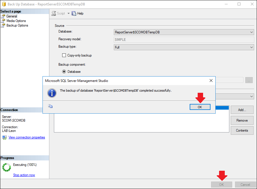Click the connection properties computer icon

coord(5,137)
